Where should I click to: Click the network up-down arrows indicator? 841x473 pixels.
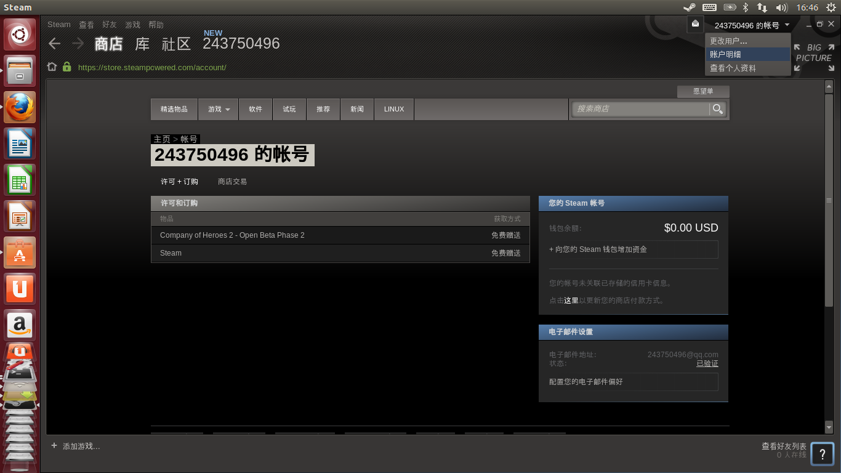pos(762,7)
